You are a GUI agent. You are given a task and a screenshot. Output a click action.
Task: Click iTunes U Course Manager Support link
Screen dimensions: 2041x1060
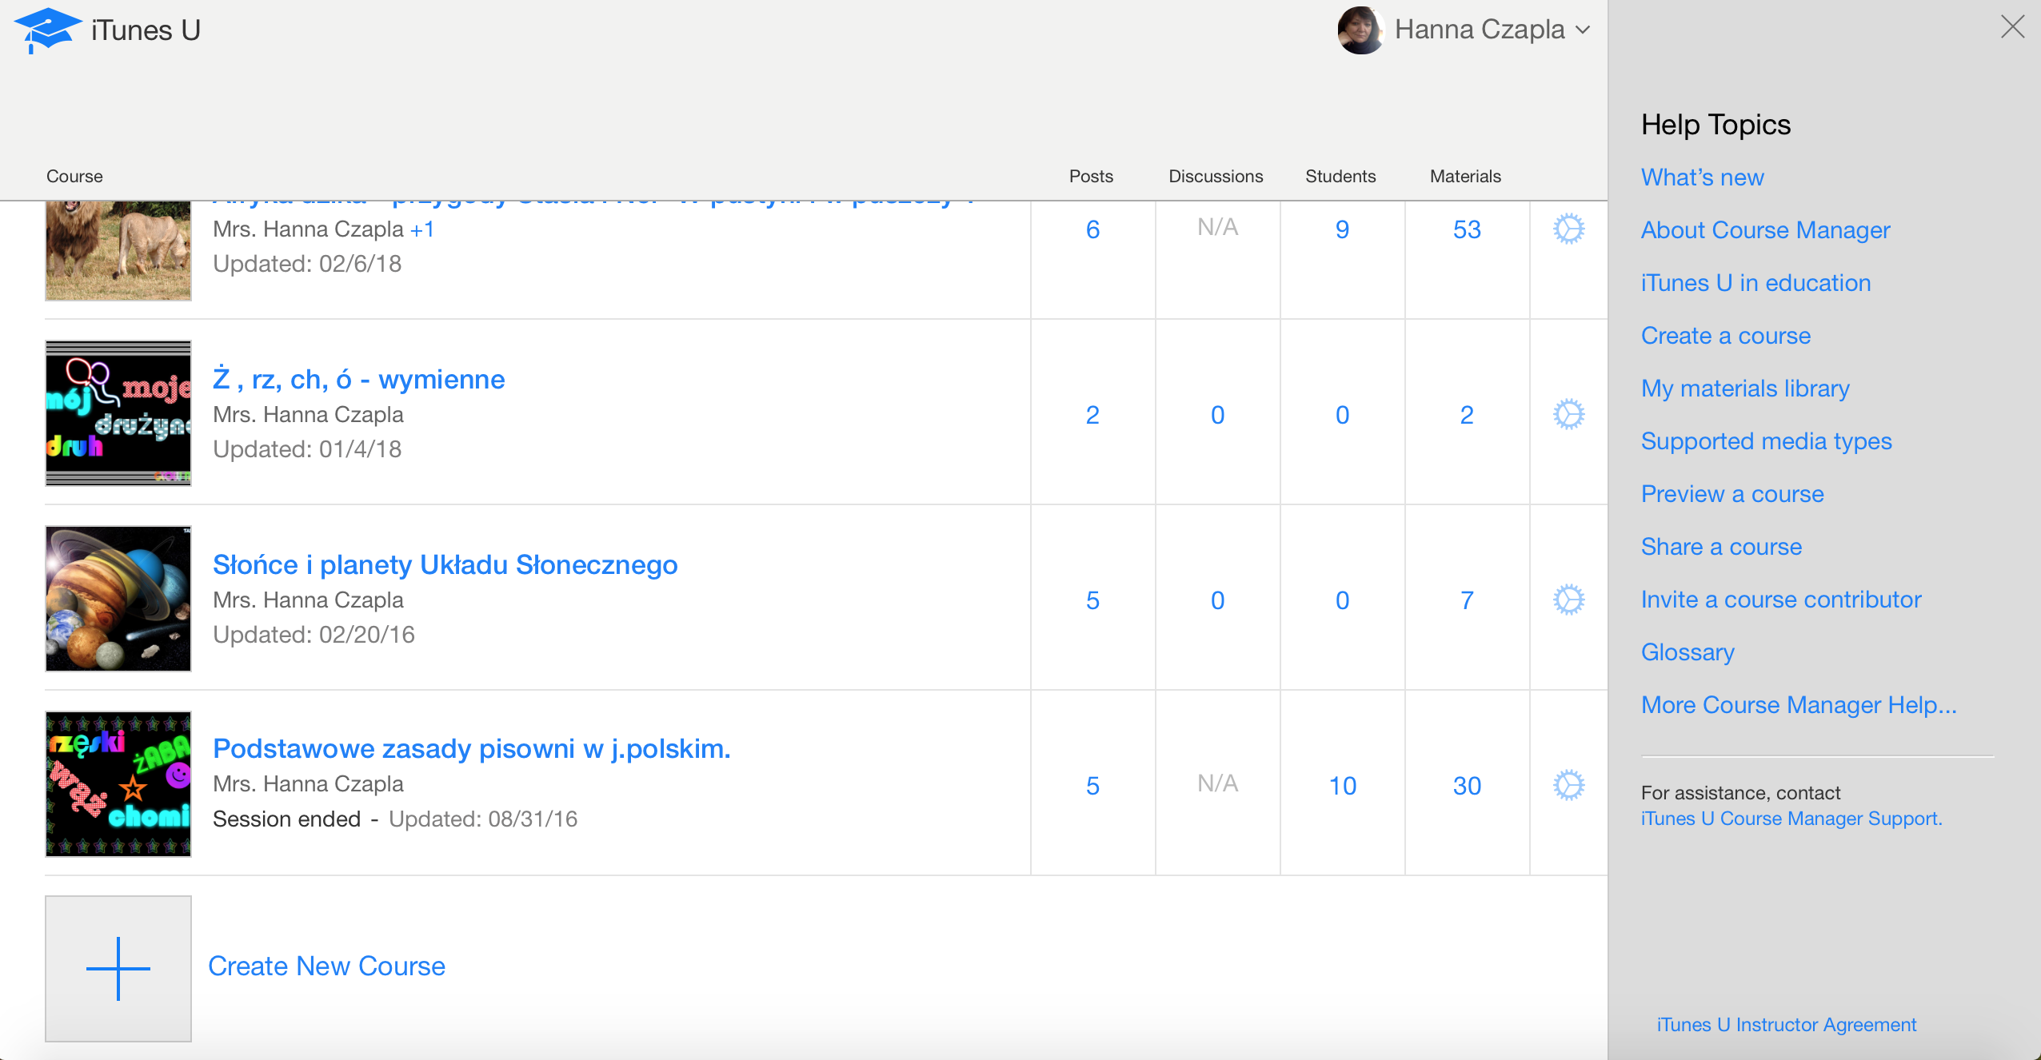coord(1791,819)
